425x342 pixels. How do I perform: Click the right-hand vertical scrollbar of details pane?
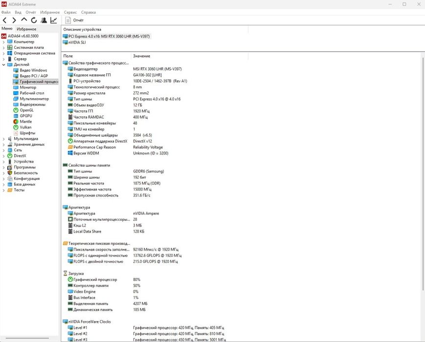pyautogui.click(x=423, y=173)
